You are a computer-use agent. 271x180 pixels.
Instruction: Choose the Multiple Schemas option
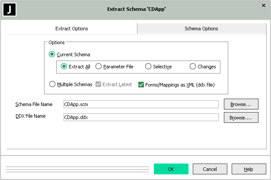tap(52, 84)
